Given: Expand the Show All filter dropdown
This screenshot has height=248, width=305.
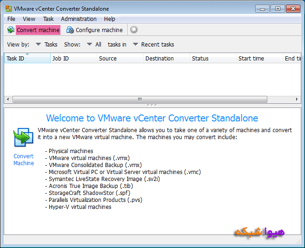Looking at the screenshot, I should coord(93,45).
